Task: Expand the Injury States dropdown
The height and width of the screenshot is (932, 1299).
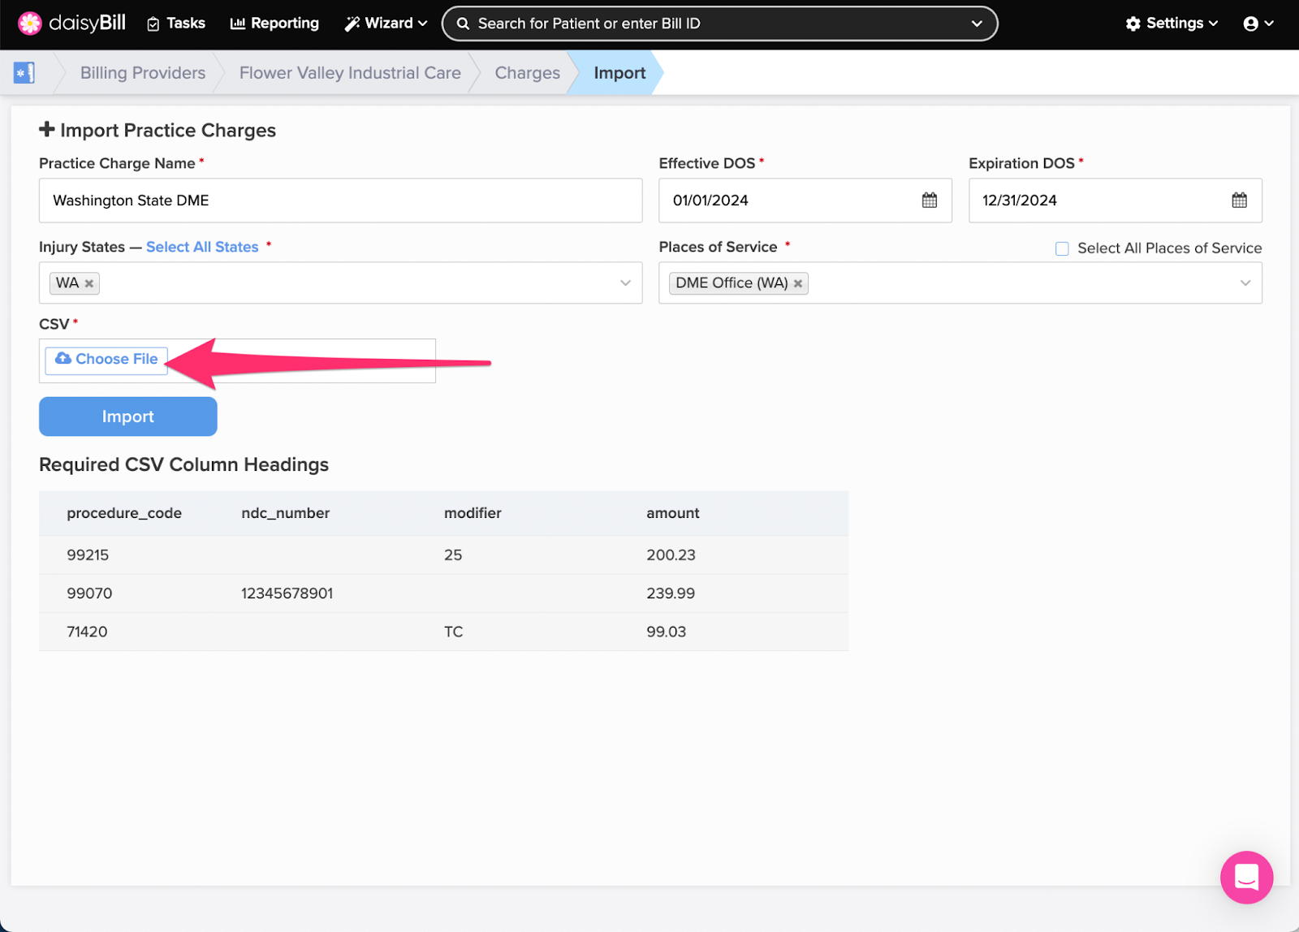Action: 625,283
